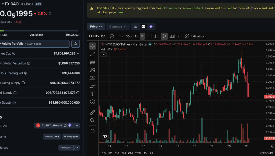This screenshot has height=156, width=275.
Task: Show Circulating Supply info tooltip
Action: (23, 83)
